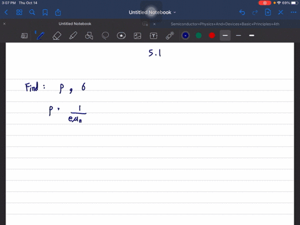Select the Highlighter tool
Image resolution: width=300 pixels, height=225 pixels.
[x=73, y=36]
